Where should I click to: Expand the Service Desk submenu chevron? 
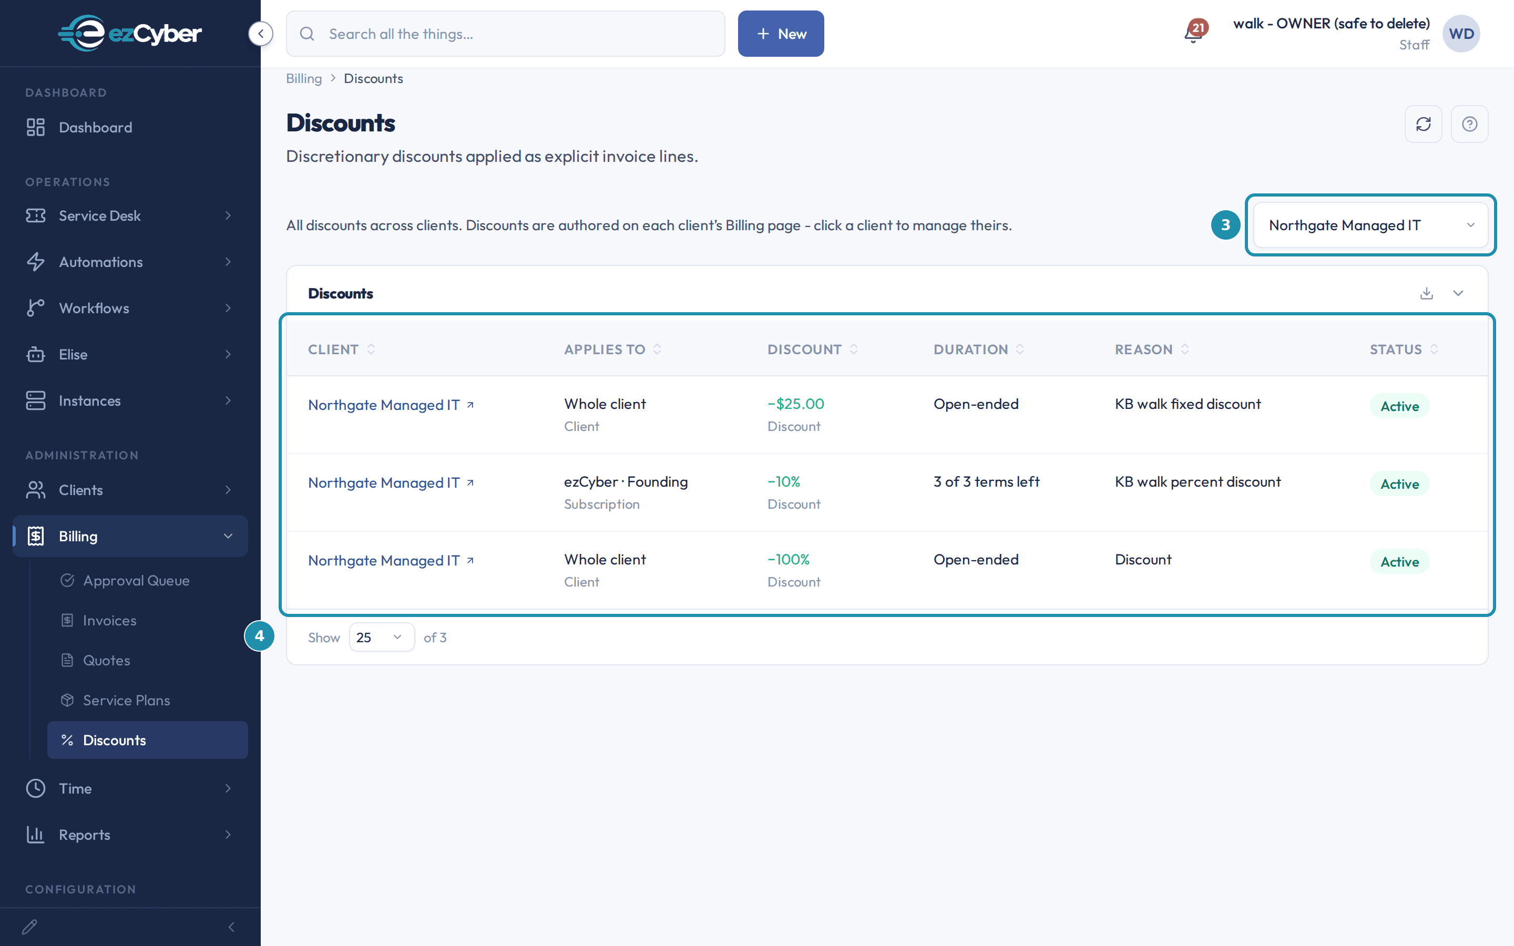tap(228, 215)
